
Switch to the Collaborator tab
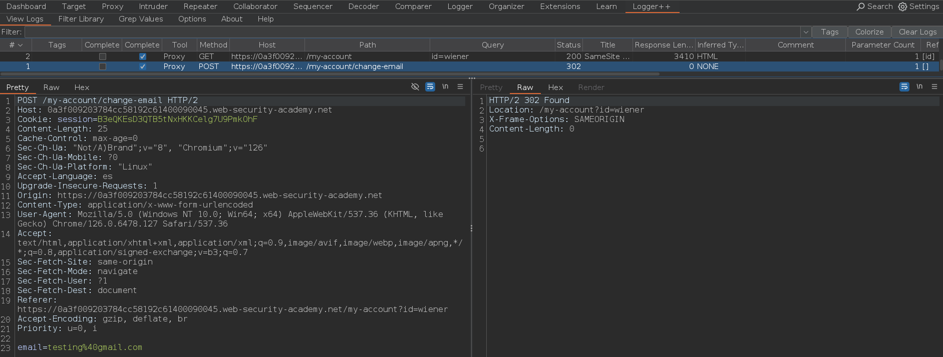[x=255, y=6]
